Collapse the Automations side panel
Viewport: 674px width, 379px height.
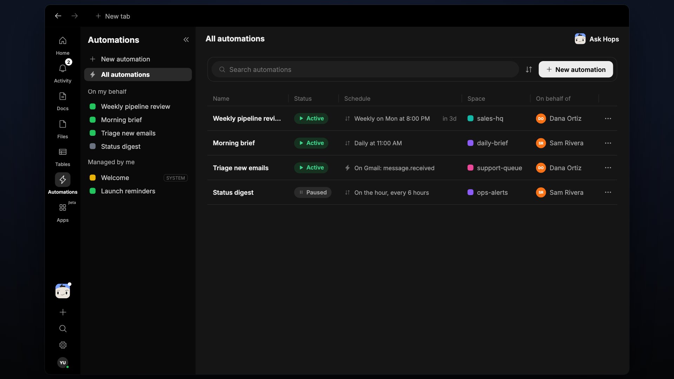[186, 40]
